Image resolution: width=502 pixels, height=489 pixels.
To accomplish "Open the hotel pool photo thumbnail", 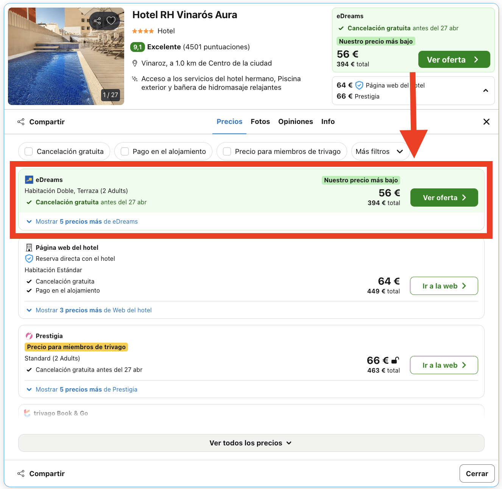I will (x=66, y=56).
